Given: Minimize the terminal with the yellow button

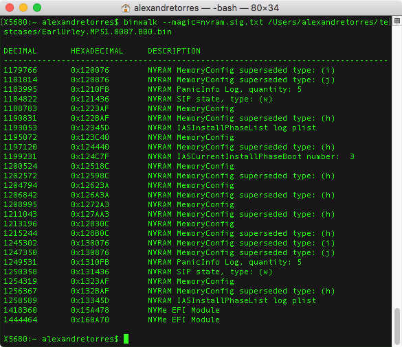Looking at the screenshot, I should tap(23, 8).
